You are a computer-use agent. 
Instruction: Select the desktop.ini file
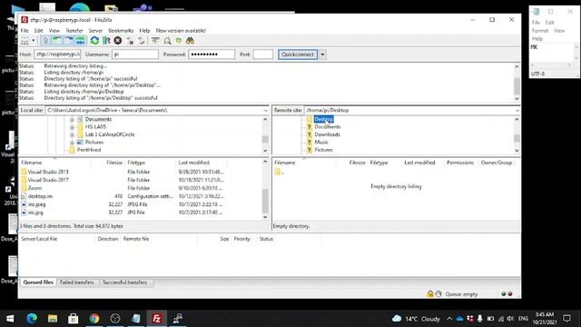pyautogui.click(x=40, y=196)
